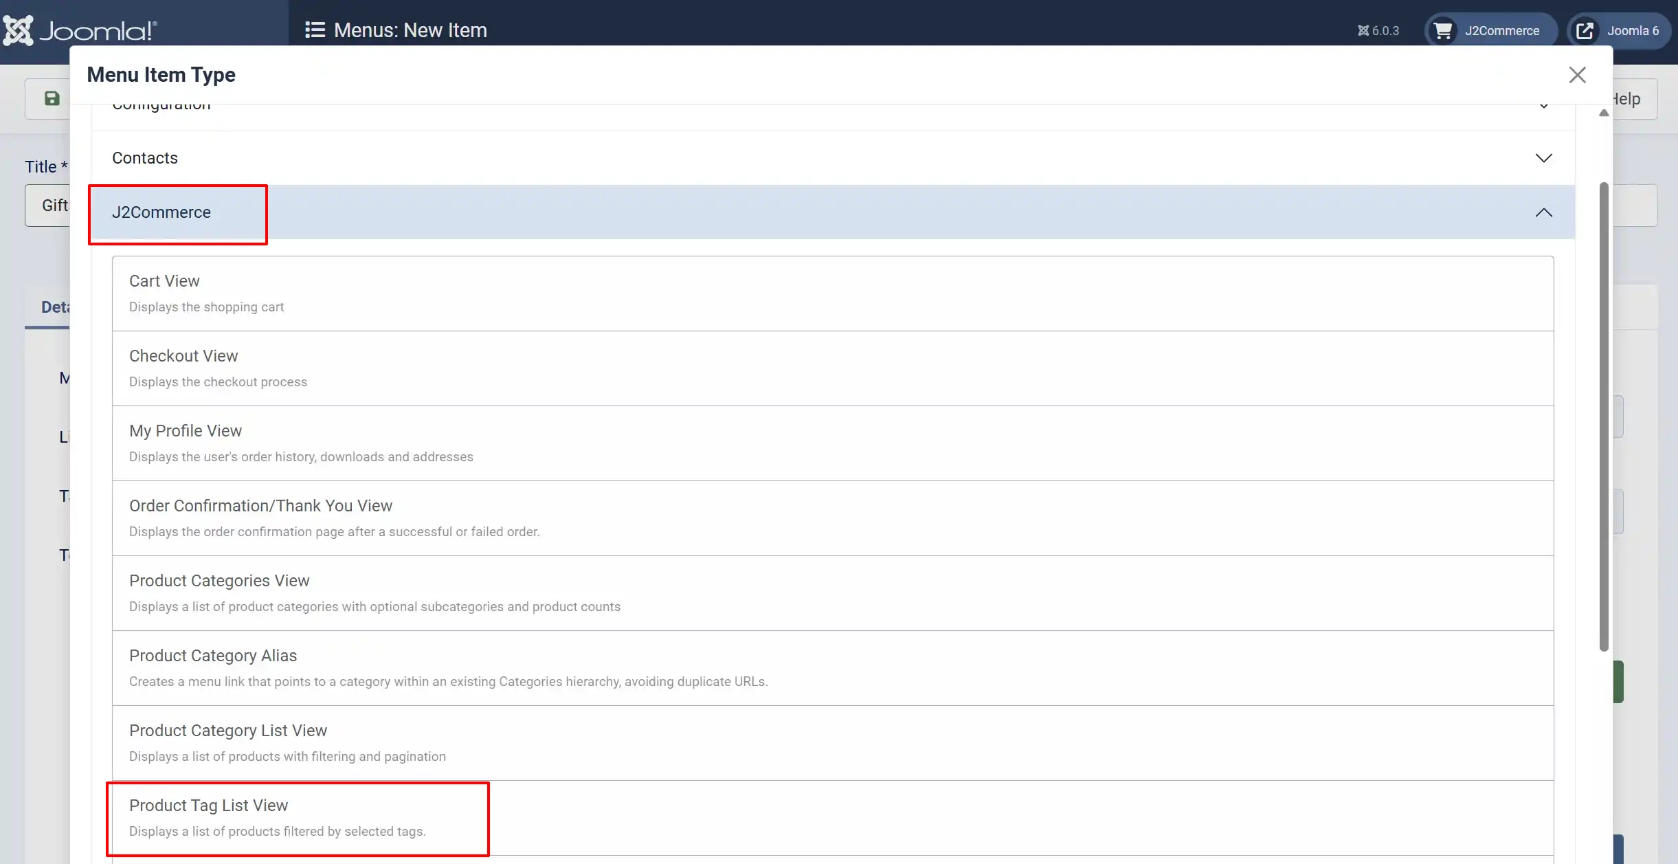This screenshot has width=1678, height=864.
Task: Click the dialog's vertical scrollbar thumb
Action: coord(1604,417)
